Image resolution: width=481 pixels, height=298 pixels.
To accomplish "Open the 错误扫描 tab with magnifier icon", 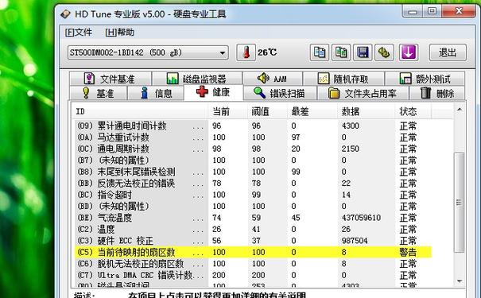I will pyautogui.click(x=280, y=93).
